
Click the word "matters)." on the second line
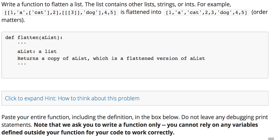coord(13,20)
